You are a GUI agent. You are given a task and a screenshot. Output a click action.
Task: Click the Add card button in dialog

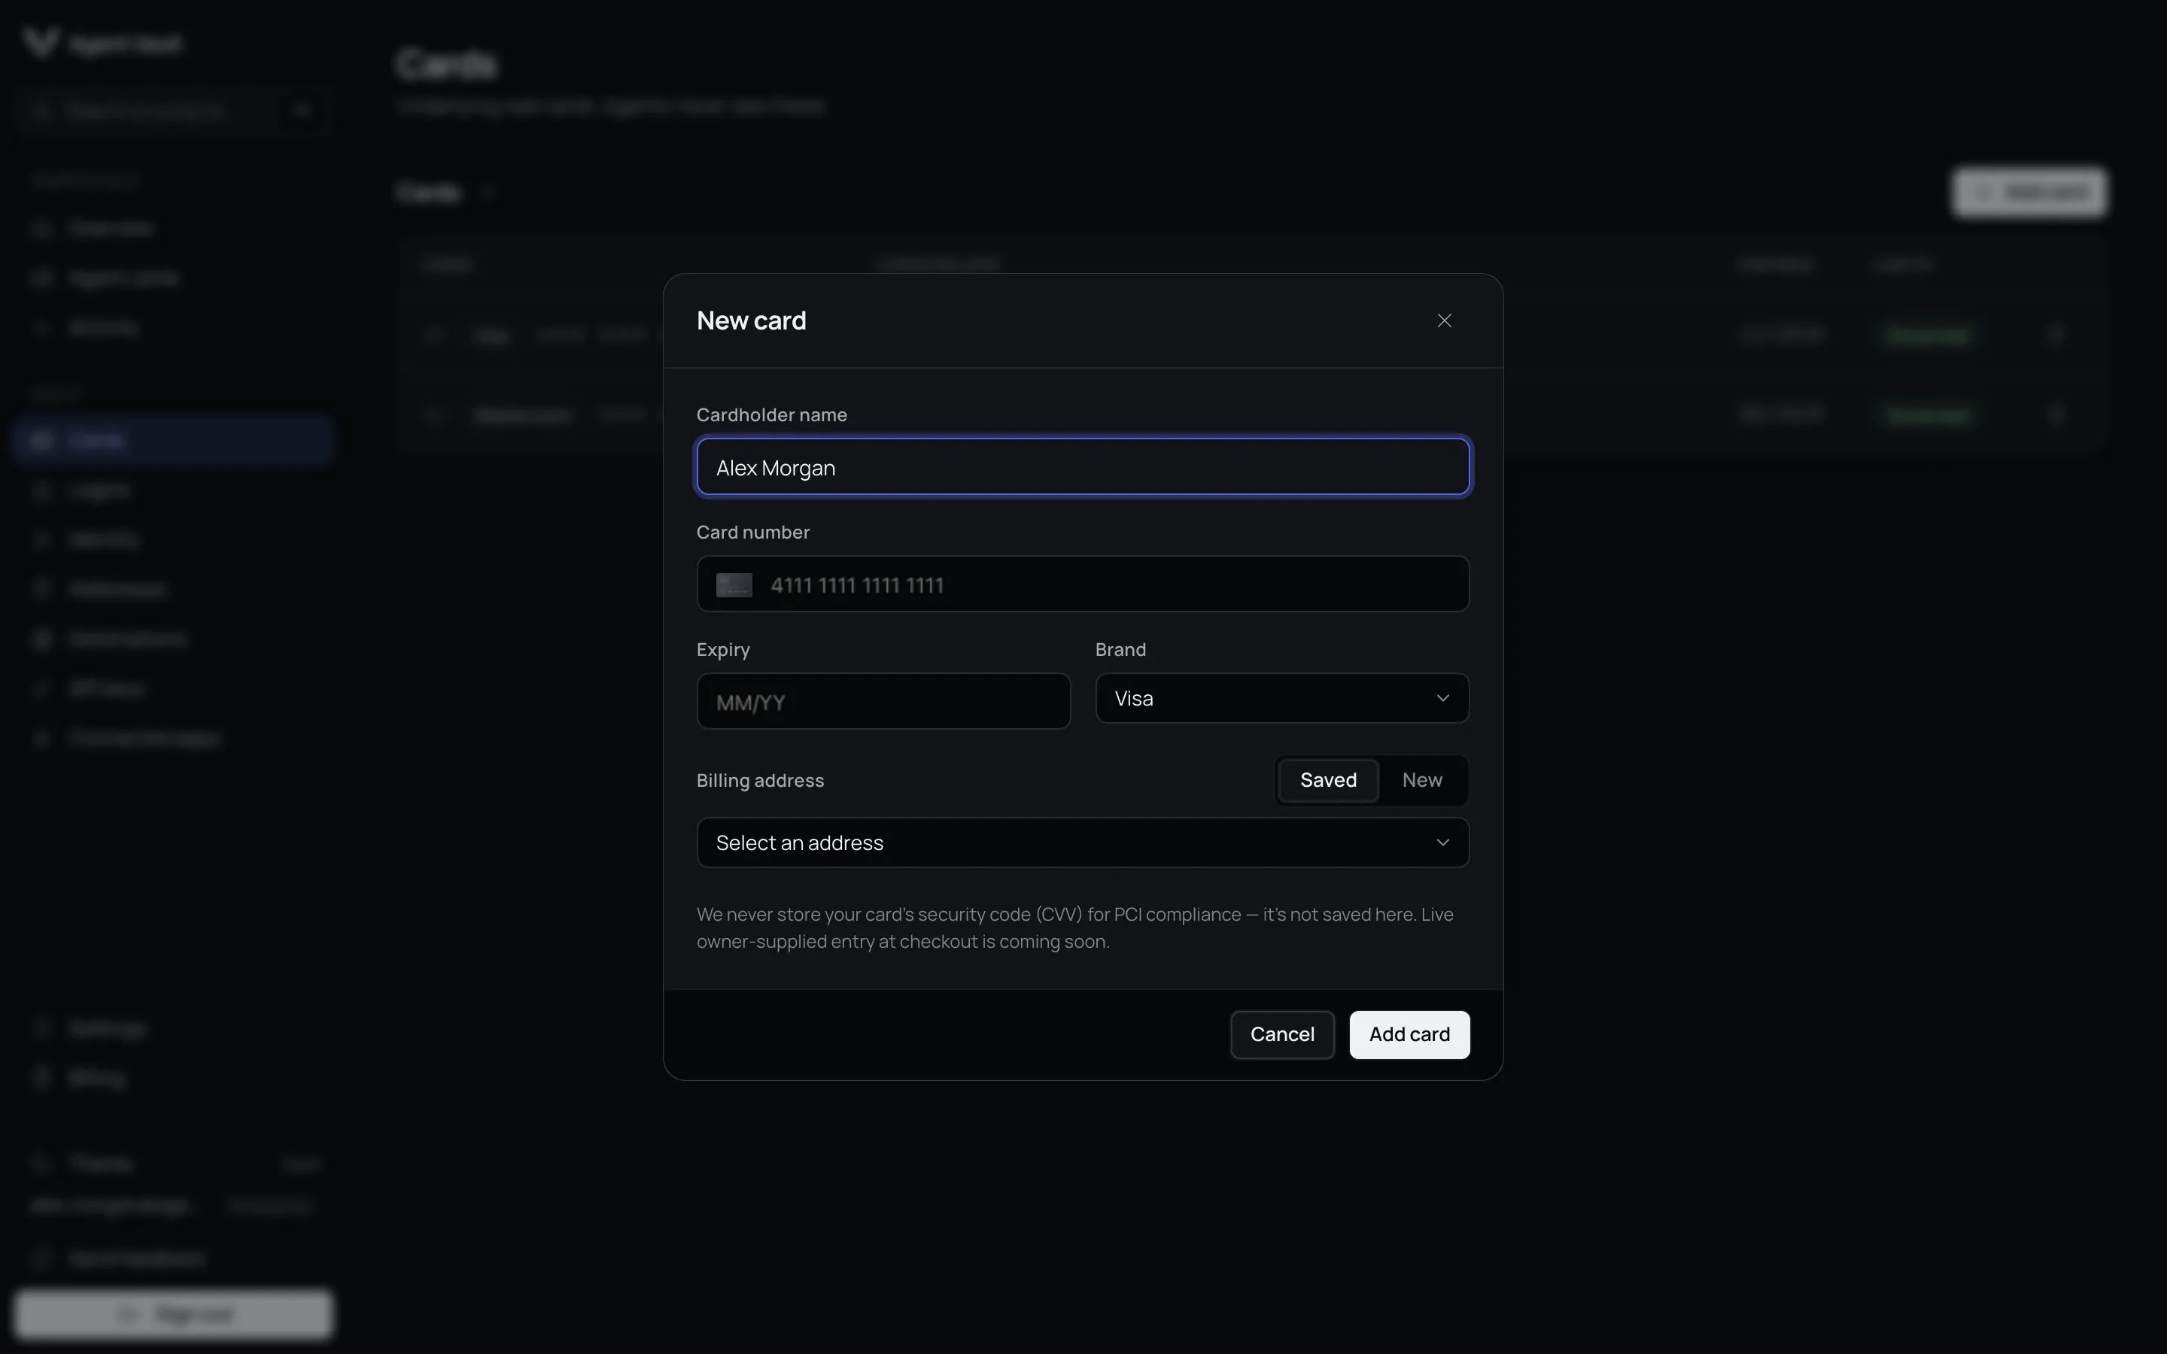click(1409, 1034)
